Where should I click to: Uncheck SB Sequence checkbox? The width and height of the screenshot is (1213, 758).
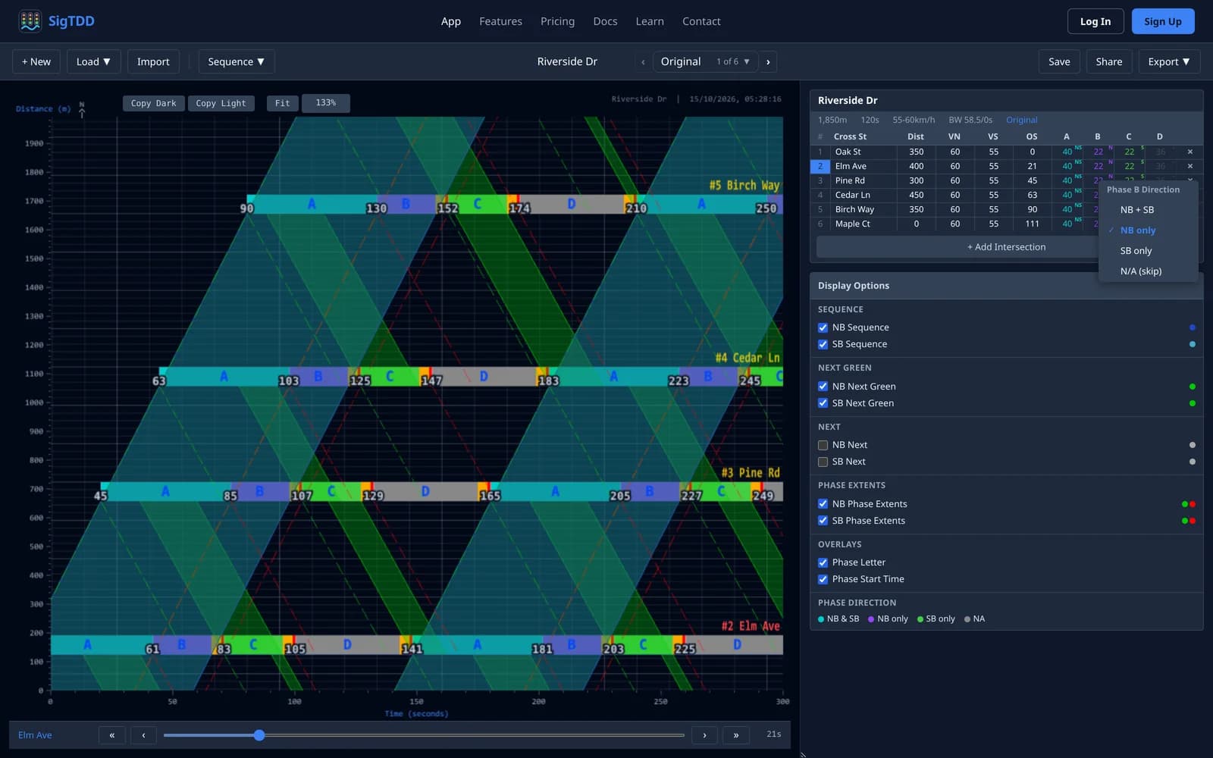(x=823, y=344)
